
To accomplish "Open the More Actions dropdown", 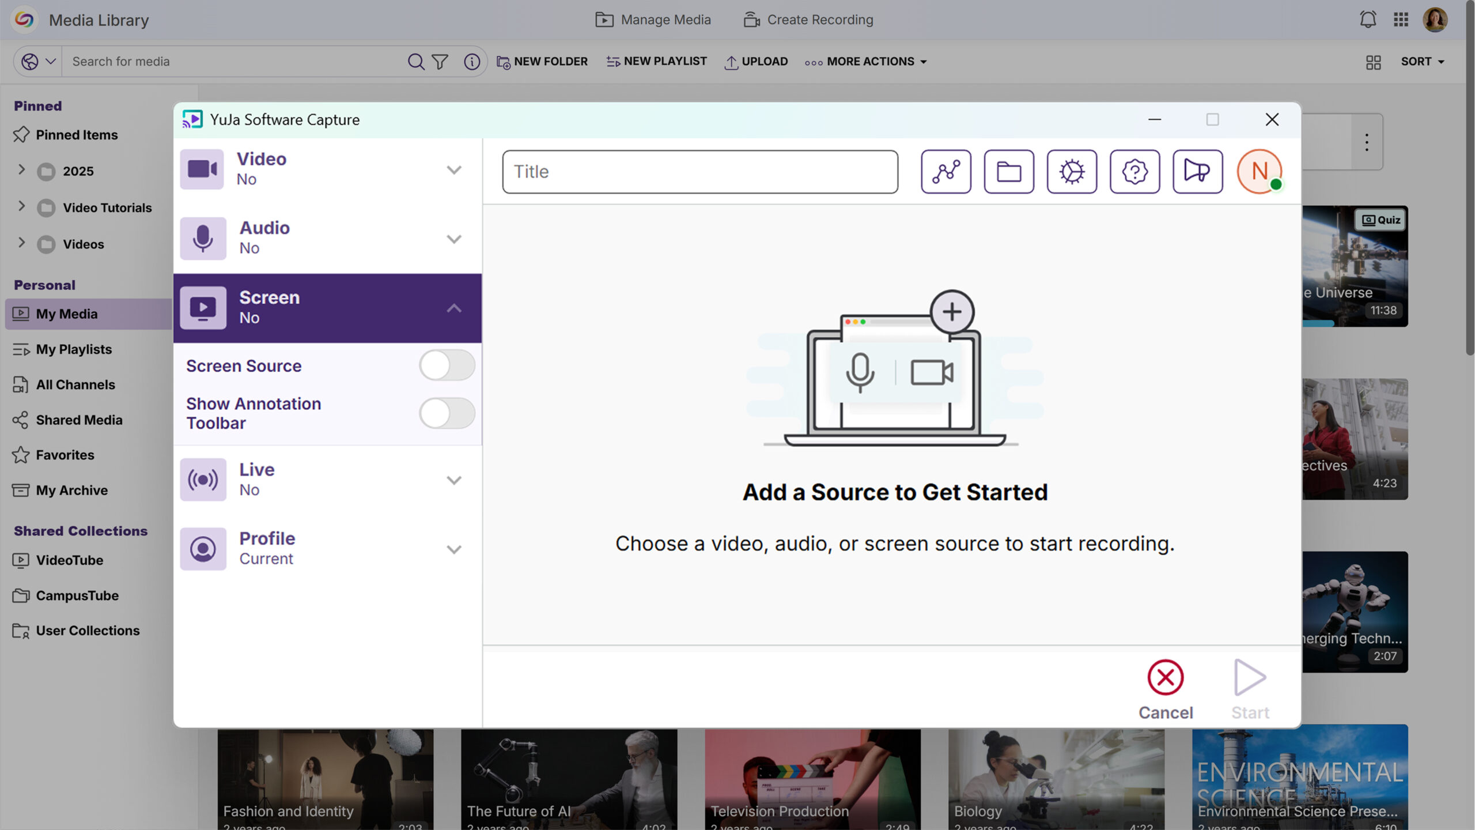I will coord(866,61).
